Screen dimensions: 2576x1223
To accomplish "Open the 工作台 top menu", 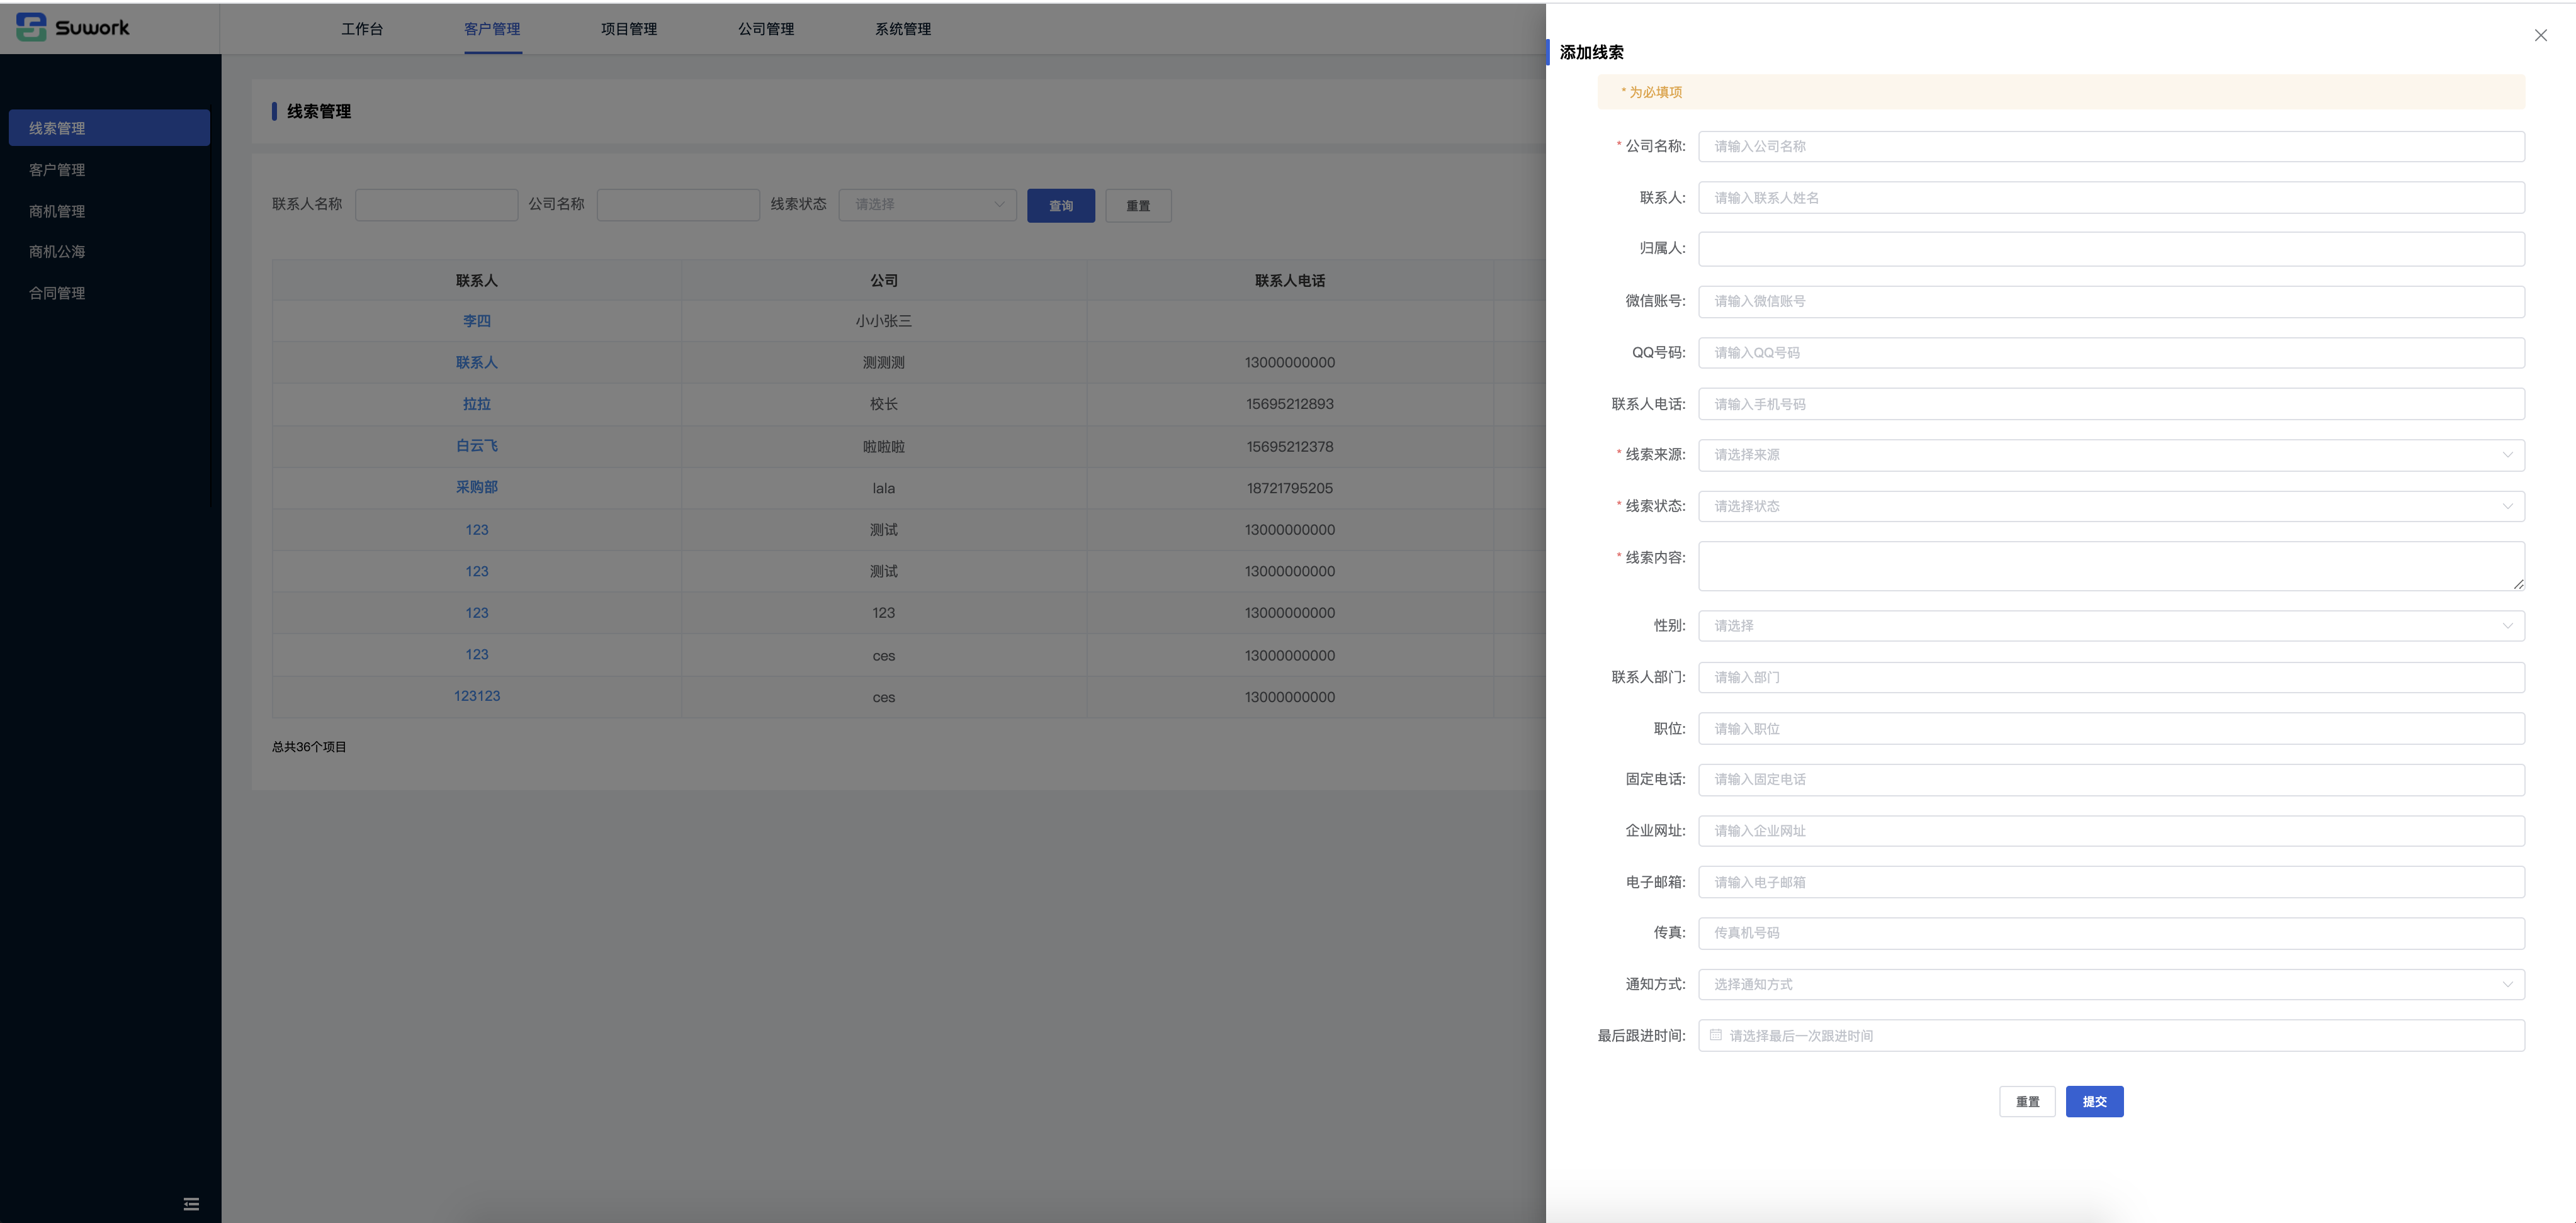I will tap(362, 29).
